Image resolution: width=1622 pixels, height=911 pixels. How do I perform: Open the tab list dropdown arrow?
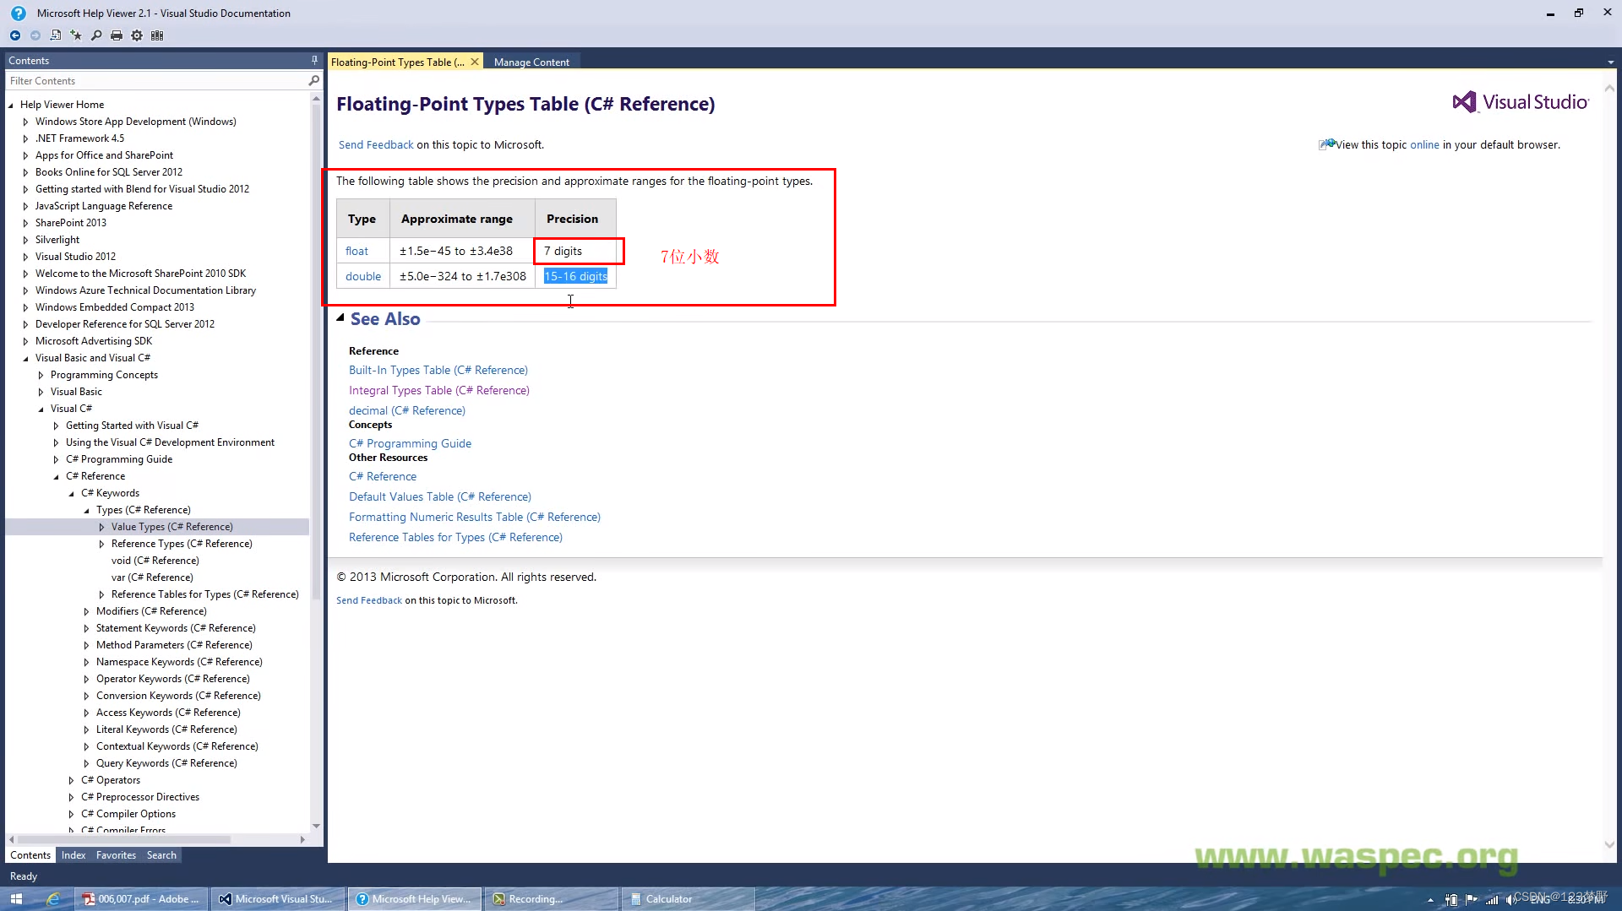pos(1610,62)
